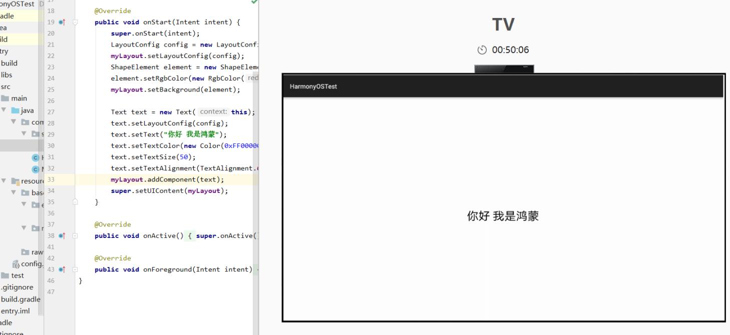Click the clock icon beside 00:50:06
The width and height of the screenshot is (730, 335).
coord(482,50)
